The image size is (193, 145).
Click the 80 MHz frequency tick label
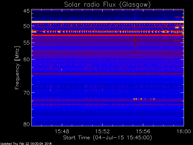27,124
